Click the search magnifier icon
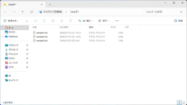 coord(181,12)
